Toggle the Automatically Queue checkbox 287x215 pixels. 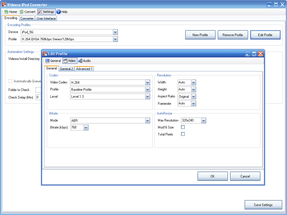[10, 81]
